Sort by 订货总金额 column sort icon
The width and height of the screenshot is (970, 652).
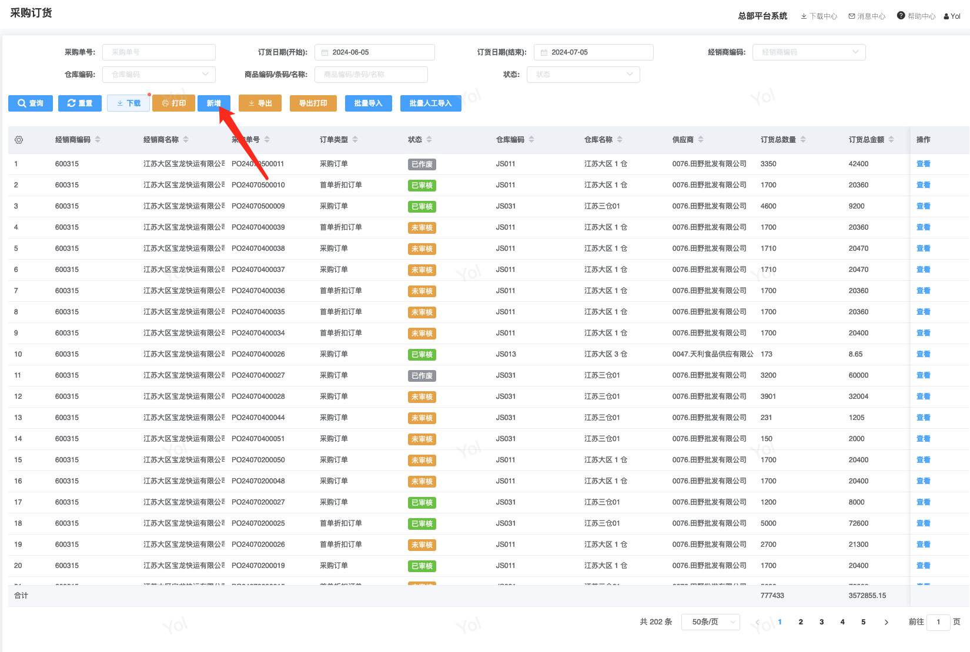coord(891,140)
